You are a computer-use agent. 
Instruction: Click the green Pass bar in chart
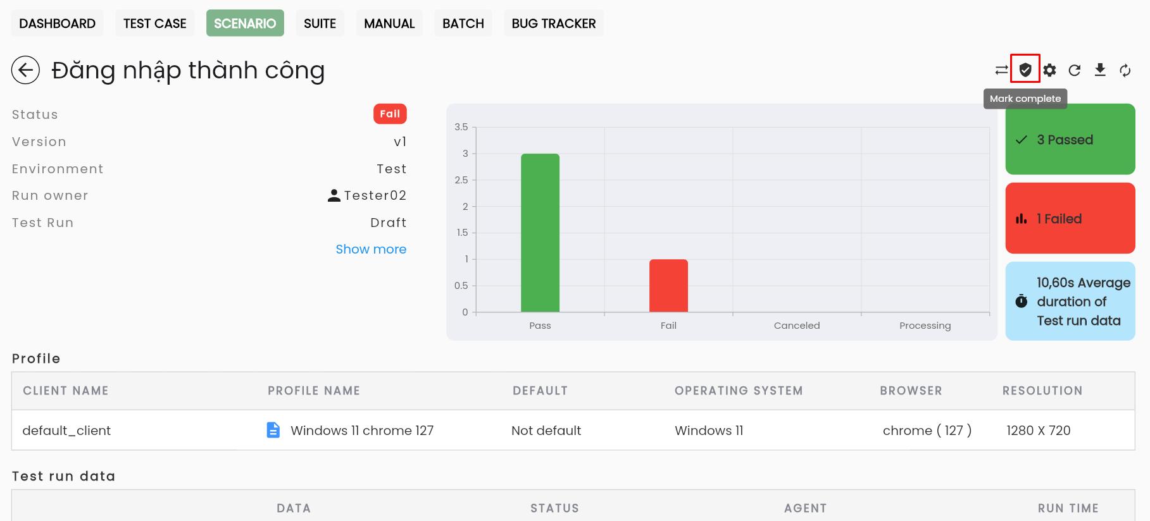[x=540, y=233]
